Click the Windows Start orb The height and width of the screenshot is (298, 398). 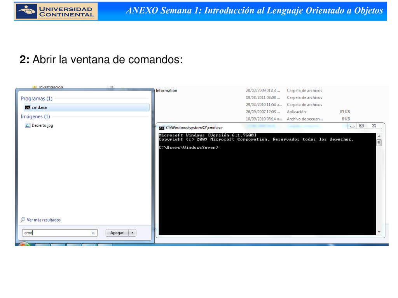pos(24,244)
